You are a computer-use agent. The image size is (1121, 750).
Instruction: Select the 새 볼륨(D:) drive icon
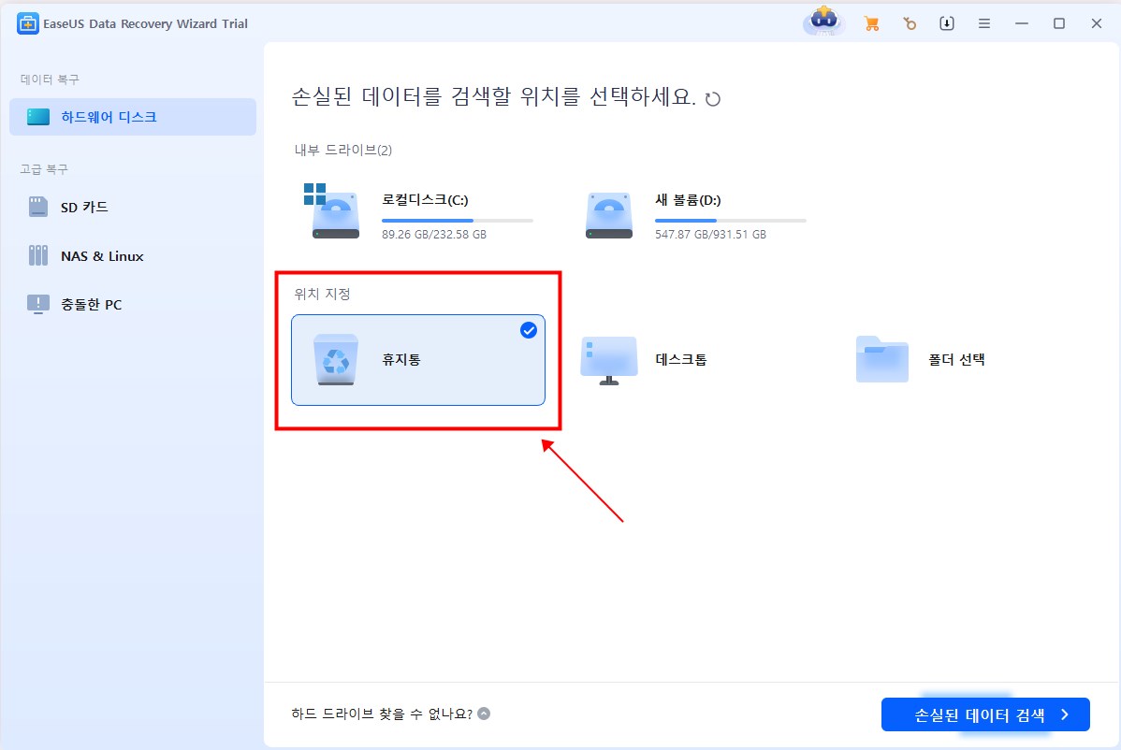[x=609, y=215]
